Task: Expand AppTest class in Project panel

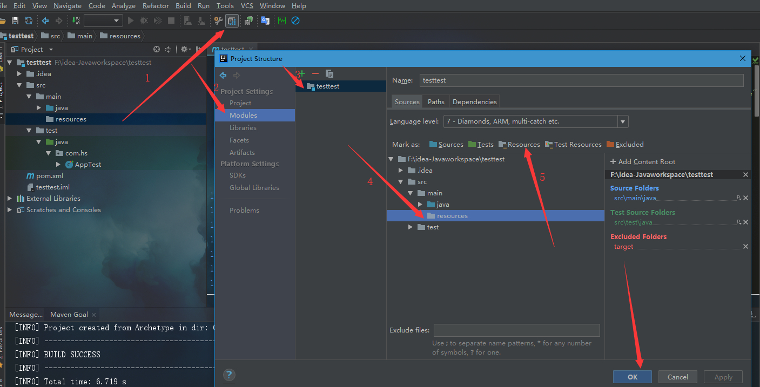Action: coord(58,165)
